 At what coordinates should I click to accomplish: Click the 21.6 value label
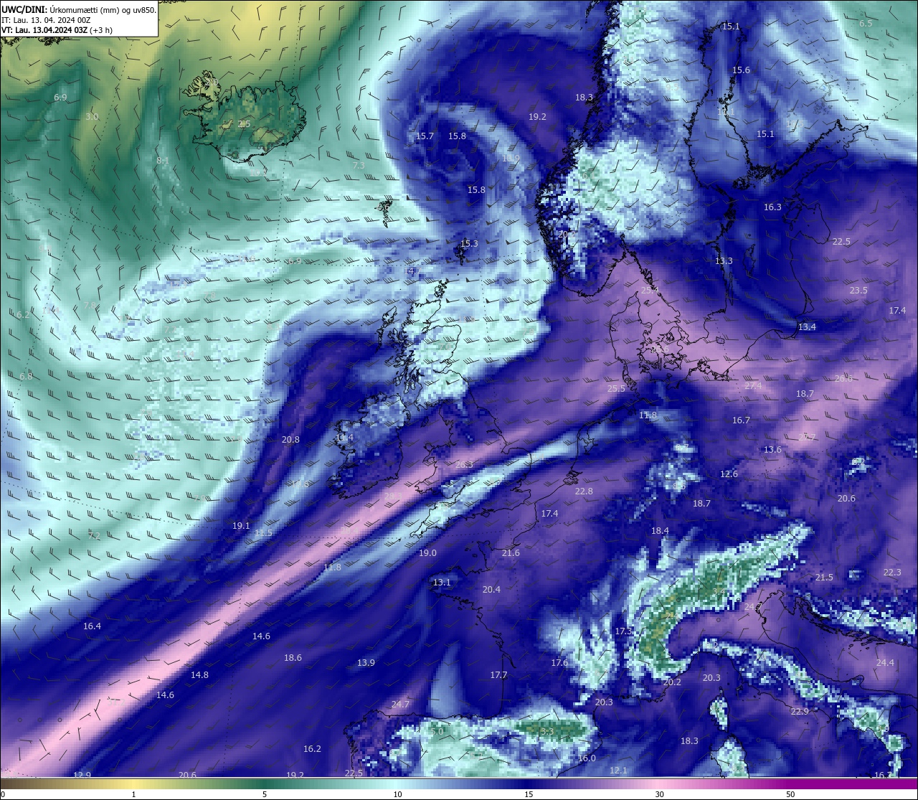click(x=511, y=553)
